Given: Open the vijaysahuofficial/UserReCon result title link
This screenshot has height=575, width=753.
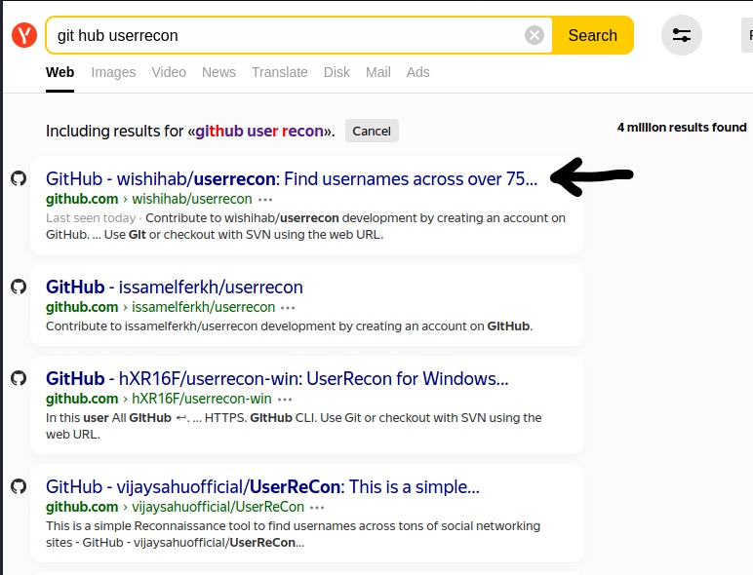Looking at the screenshot, I should coord(262,486).
